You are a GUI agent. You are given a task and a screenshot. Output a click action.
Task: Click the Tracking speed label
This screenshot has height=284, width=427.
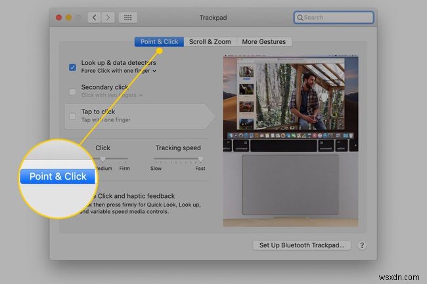pos(178,148)
